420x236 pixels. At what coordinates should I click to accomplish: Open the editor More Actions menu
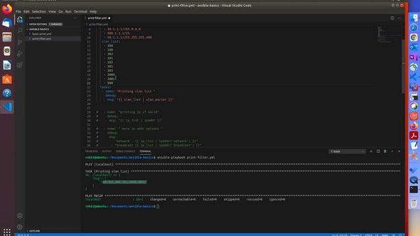click(x=399, y=18)
